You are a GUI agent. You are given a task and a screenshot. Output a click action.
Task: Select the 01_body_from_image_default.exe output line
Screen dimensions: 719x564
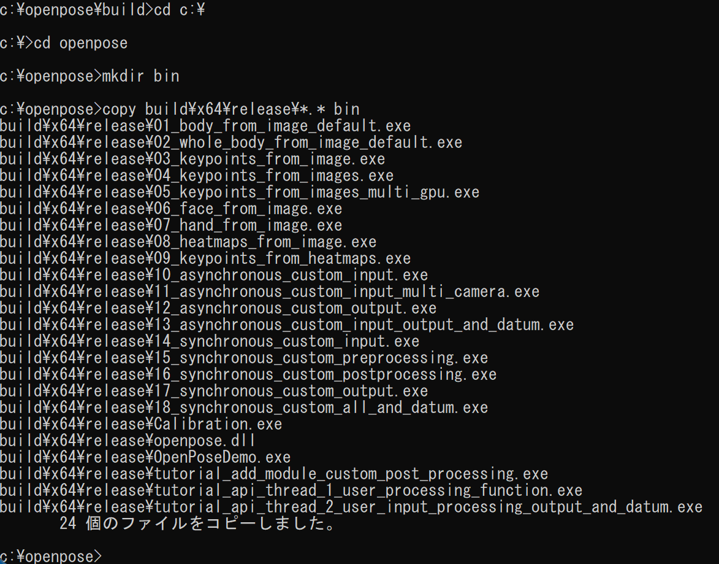pyautogui.click(x=205, y=126)
